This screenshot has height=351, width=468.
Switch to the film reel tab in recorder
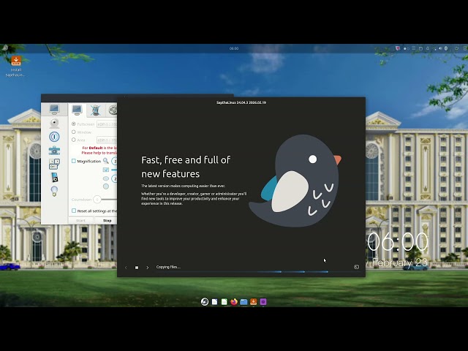[x=113, y=110]
